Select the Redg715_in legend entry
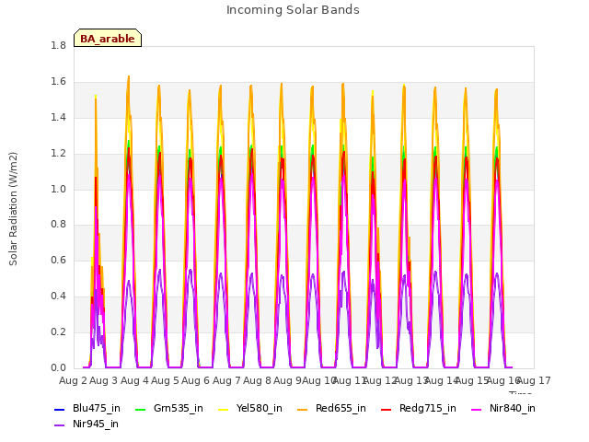Image resolution: width=589 pixels, height=442 pixels. [419, 408]
